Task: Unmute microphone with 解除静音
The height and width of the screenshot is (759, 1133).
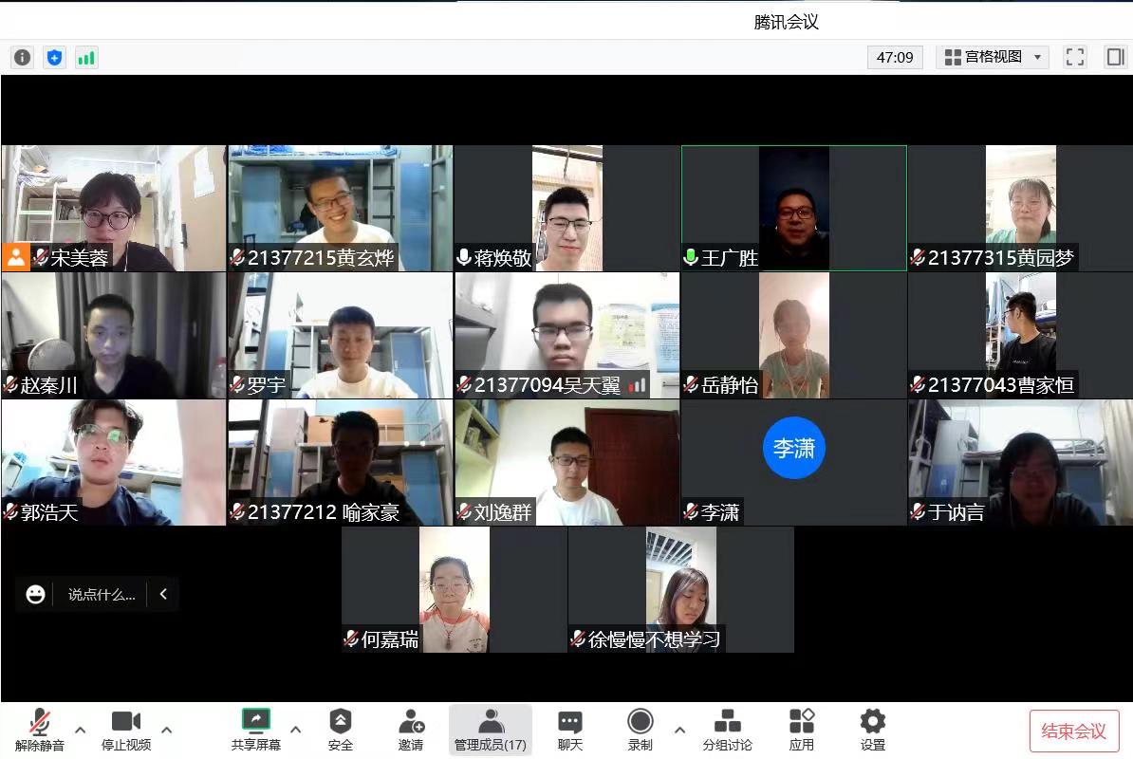Action: (40, 730)
